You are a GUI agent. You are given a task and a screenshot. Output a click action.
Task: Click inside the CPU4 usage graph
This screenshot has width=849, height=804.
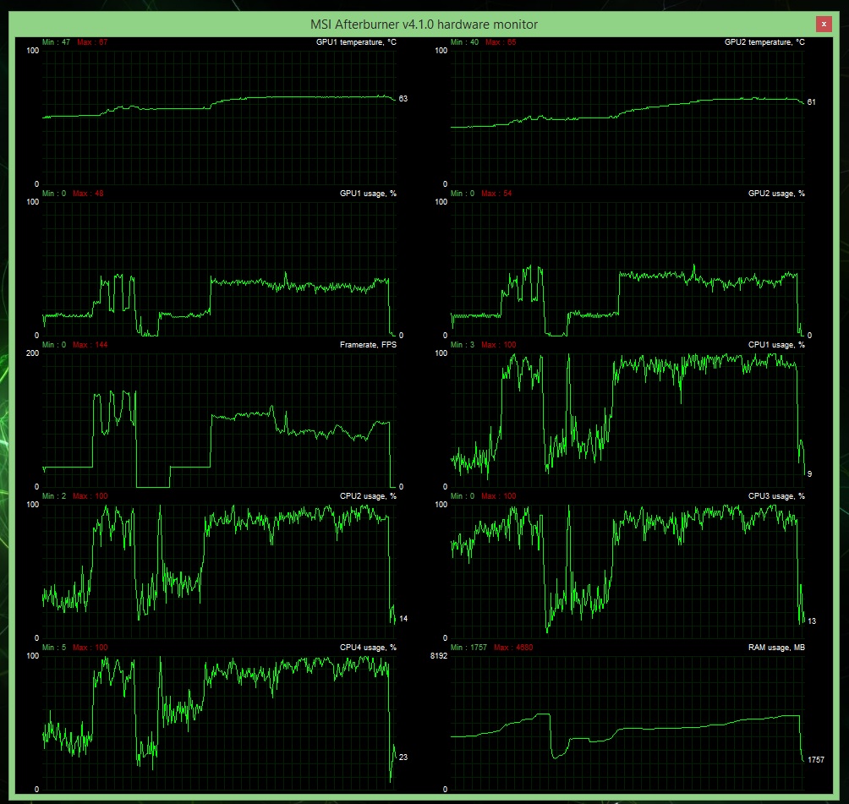click(219, 723)
